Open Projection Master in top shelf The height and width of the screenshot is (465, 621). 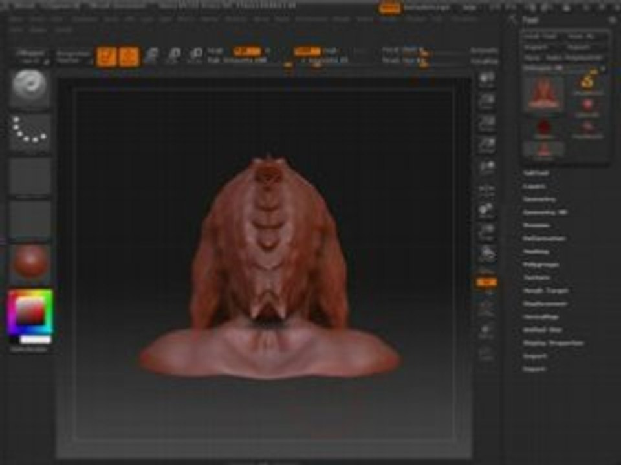pos(73,56)
